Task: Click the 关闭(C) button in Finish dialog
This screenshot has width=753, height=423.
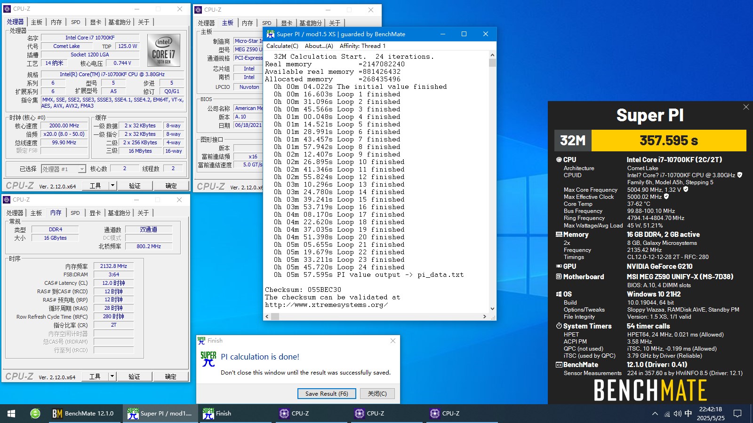Action: (x=377, y=394)
